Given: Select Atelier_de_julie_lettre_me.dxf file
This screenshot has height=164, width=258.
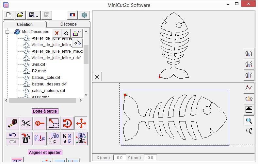Looking at the screenshot, I should tap(57, 51).
